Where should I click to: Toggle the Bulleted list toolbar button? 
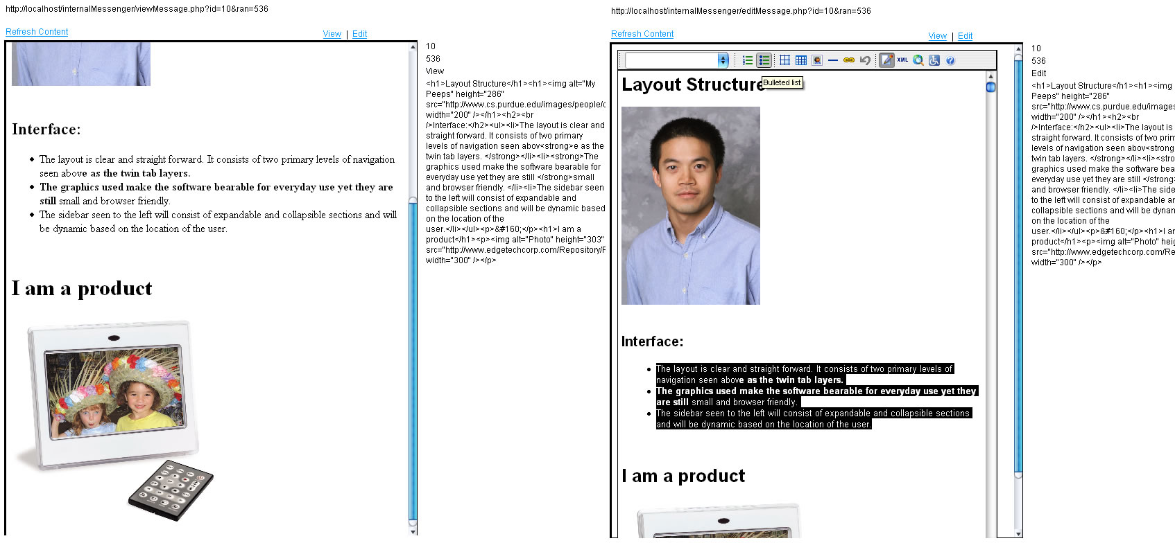tap(764, 60)
